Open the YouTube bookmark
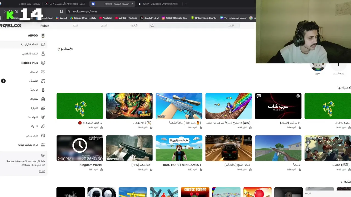The image size is (351, 197). (106, 18)
